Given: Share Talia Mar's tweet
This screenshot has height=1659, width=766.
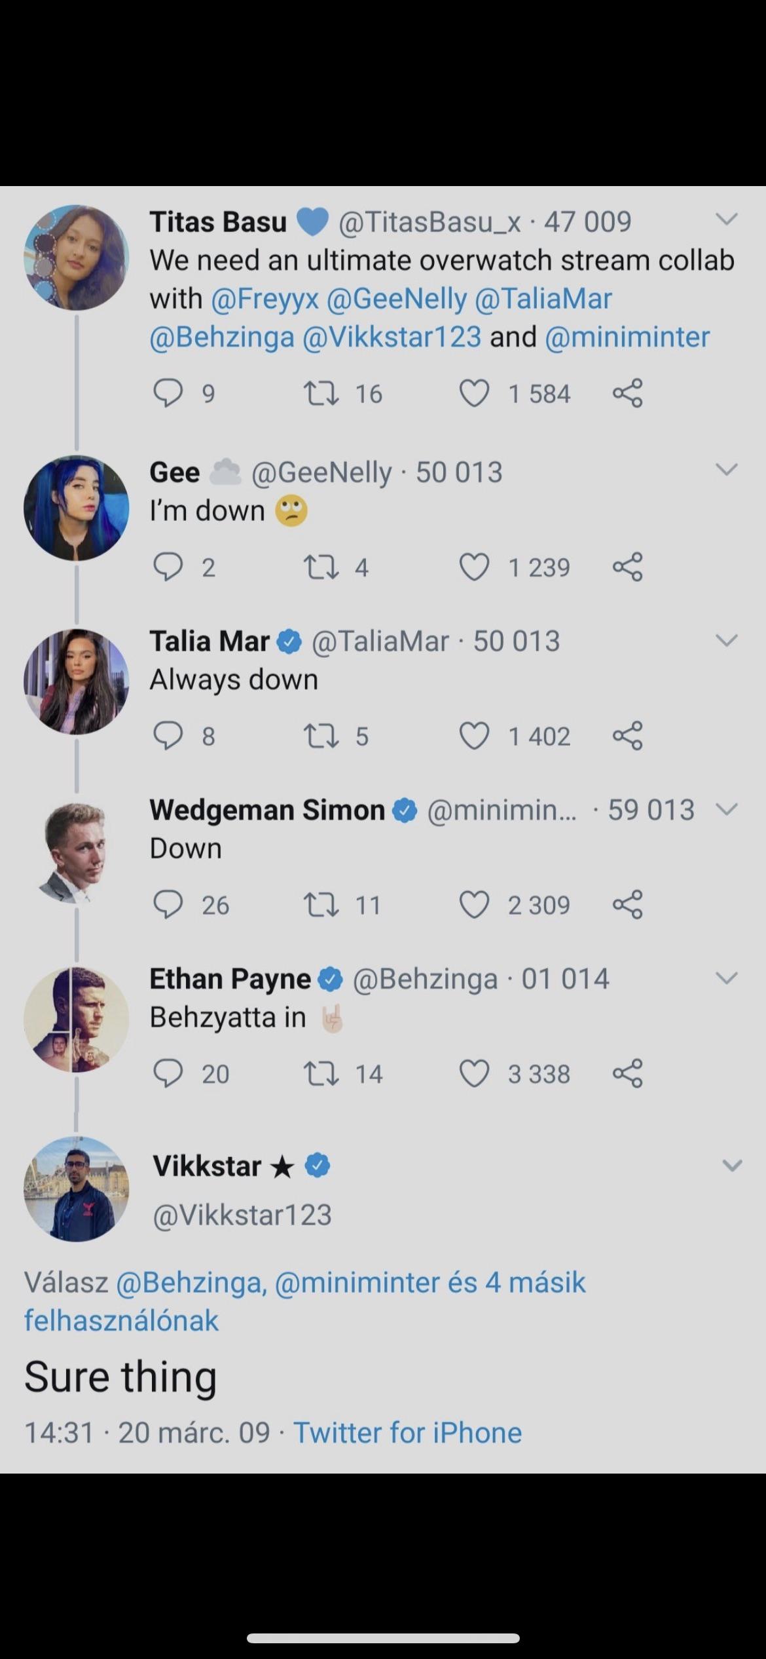Looking at the screenshot, I should [x=628, y=736].
